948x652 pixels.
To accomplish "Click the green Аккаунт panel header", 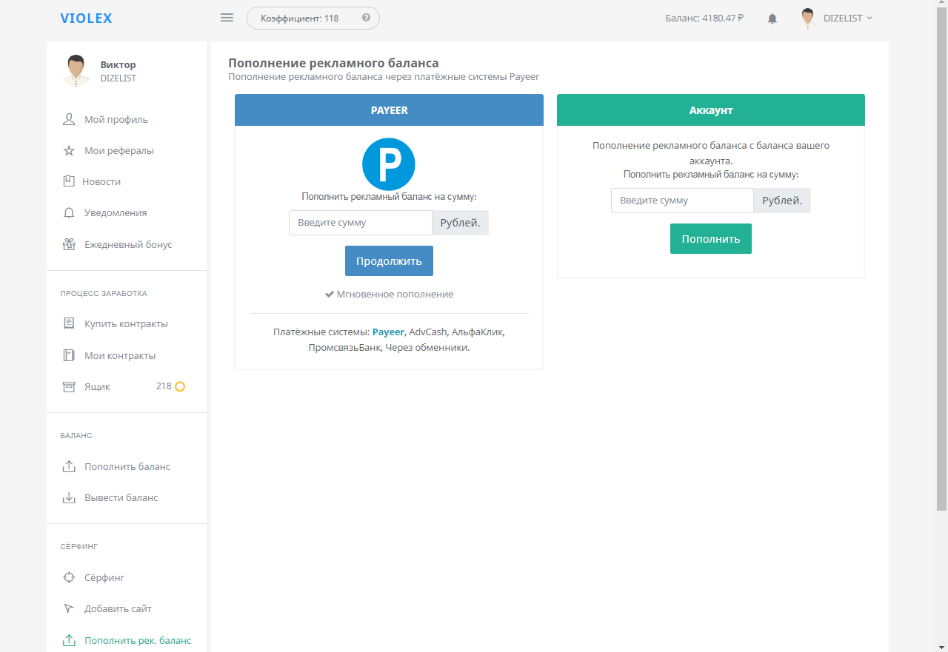I will [x=711, y=110].
